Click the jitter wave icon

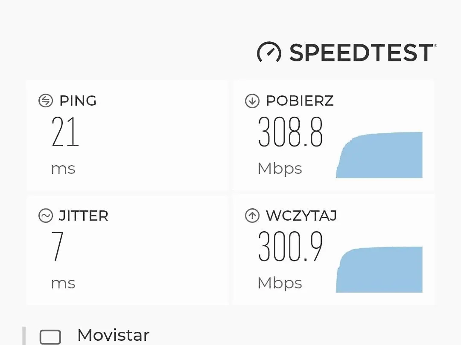tap(46, 216)
